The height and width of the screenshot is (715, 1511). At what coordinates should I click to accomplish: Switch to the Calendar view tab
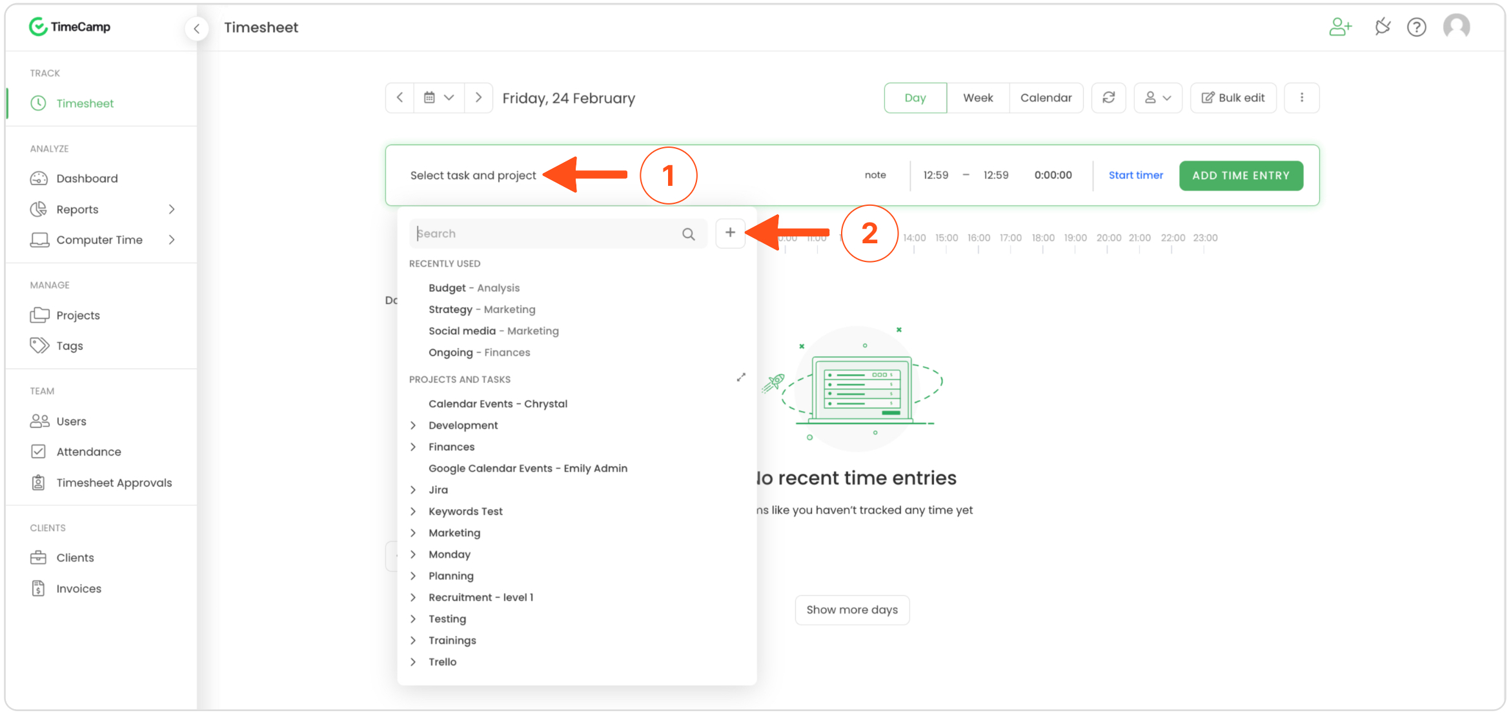point(1046,97)
